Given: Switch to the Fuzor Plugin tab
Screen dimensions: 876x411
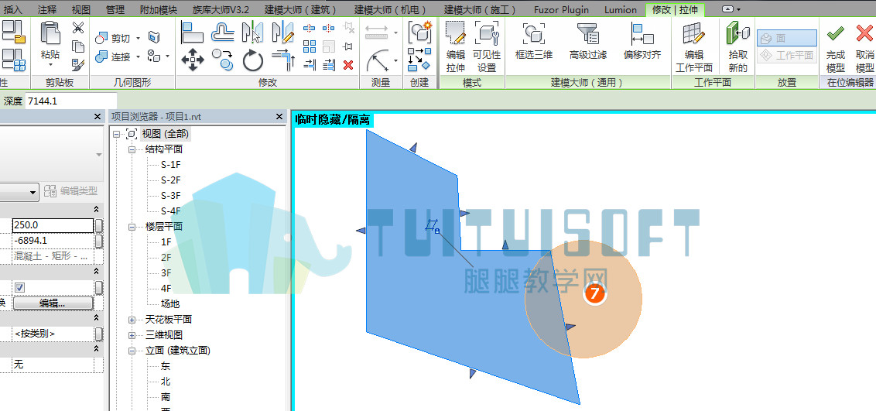Looking at the screenshot, I should pyautogui.click(x=561, y=9).
